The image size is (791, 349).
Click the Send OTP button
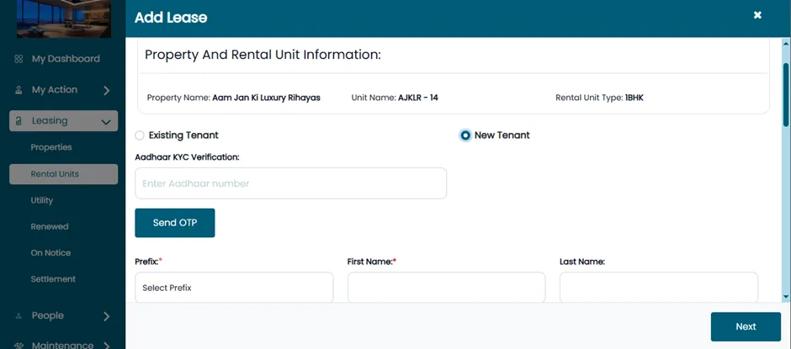click(x=174, y=223)
